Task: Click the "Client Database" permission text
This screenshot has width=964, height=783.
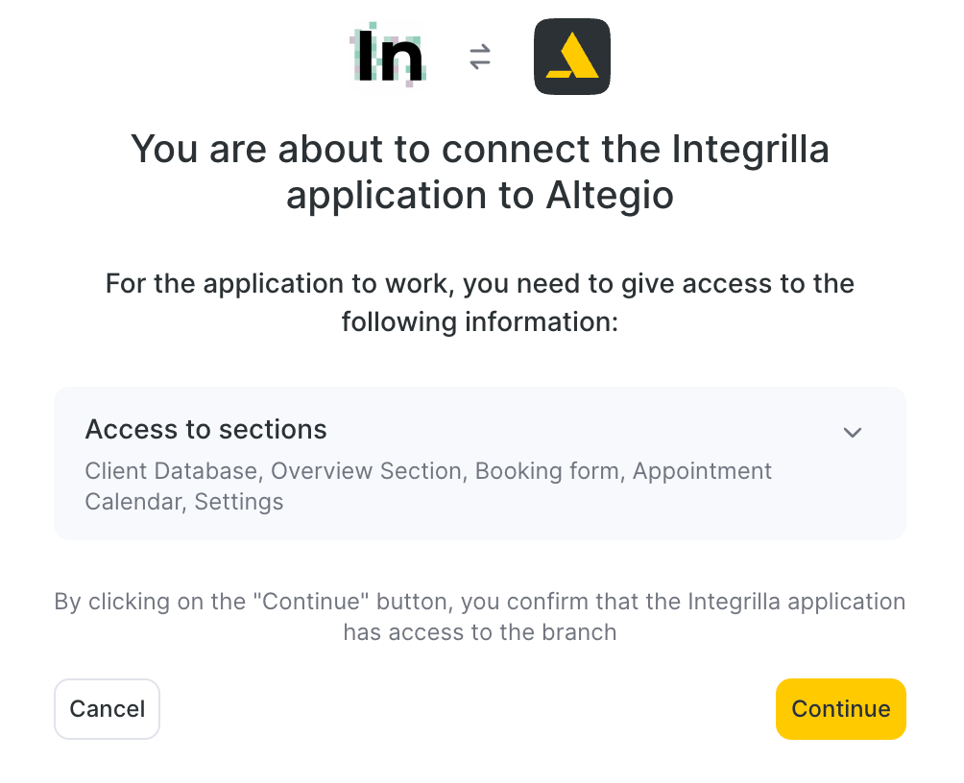Action: point(171,471)
